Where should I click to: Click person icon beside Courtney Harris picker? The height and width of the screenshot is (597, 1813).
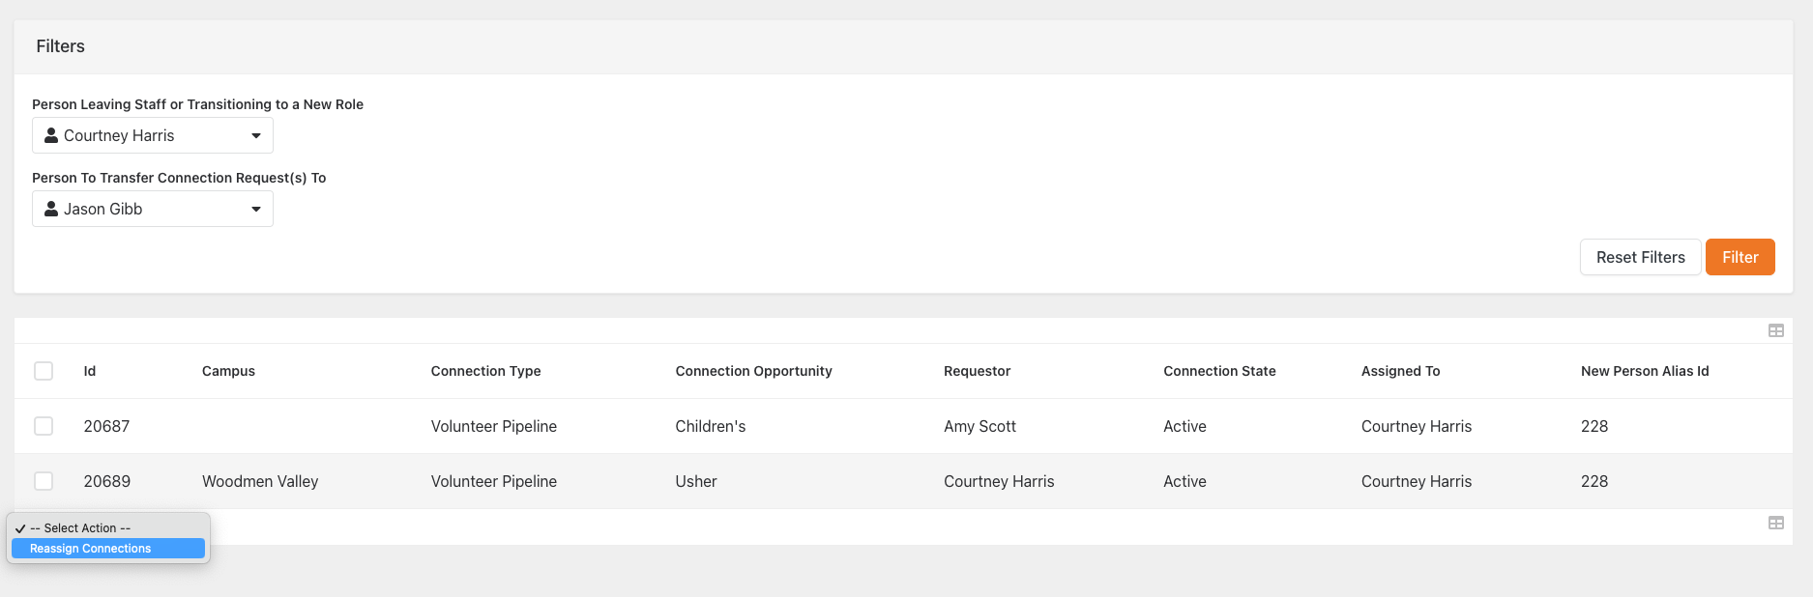click(51, 135)
